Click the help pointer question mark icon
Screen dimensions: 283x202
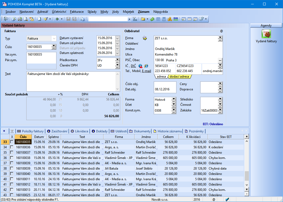tap(201, 19)
